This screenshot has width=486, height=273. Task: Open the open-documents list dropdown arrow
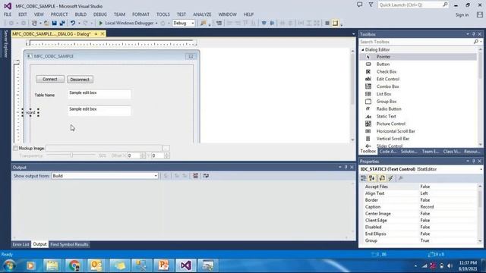pyautogui.click(x=353, y=33)
